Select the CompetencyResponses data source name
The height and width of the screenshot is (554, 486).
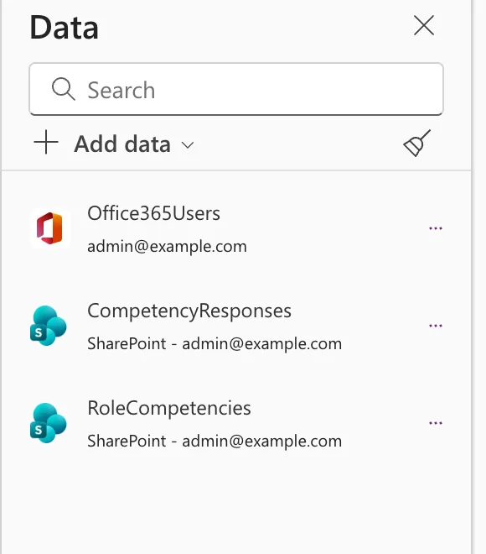189,311
